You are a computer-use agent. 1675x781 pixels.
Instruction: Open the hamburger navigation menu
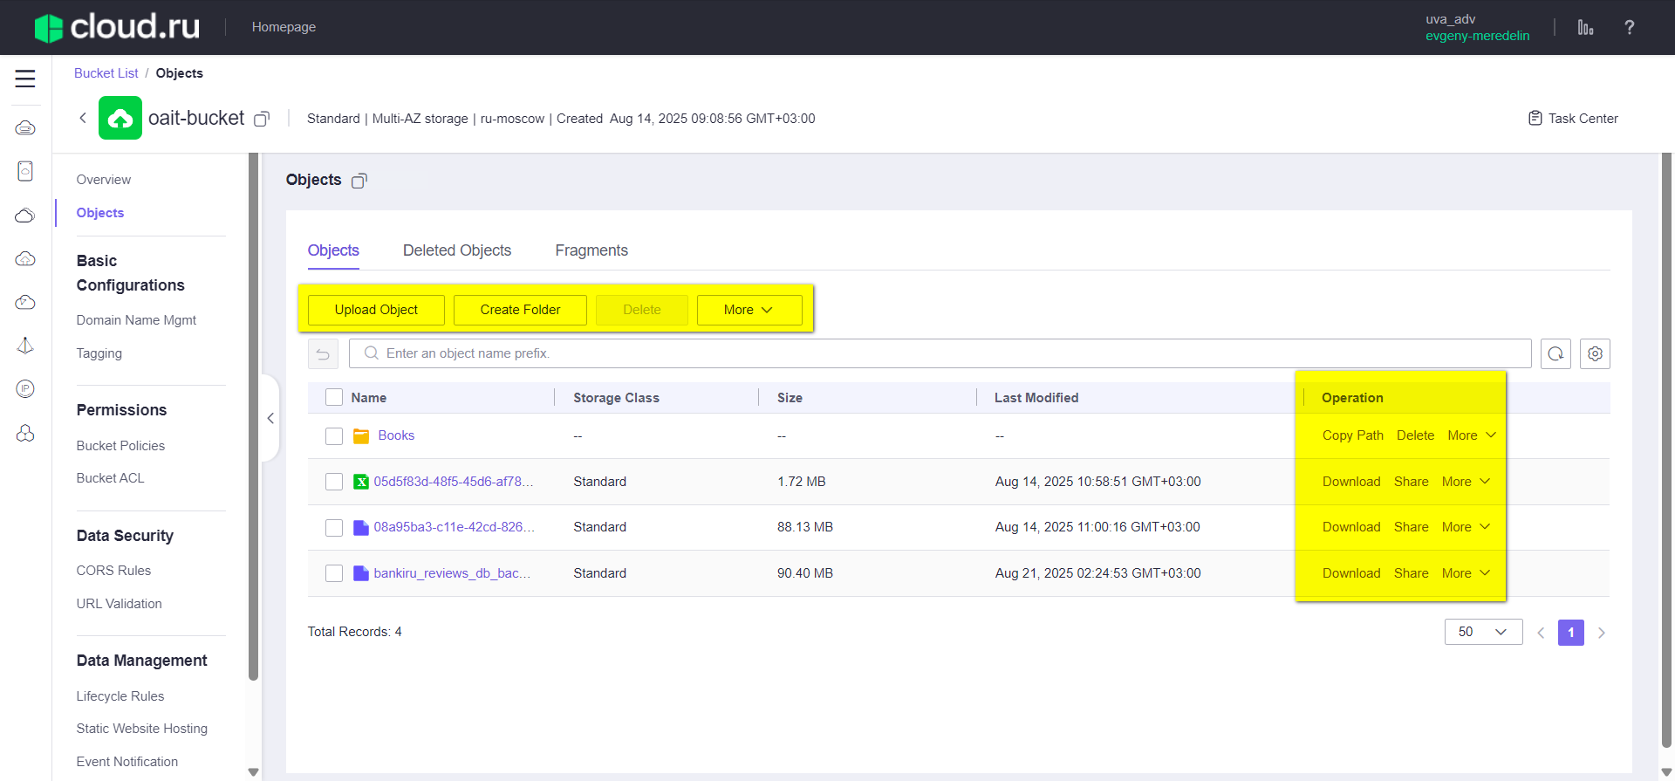25,79
